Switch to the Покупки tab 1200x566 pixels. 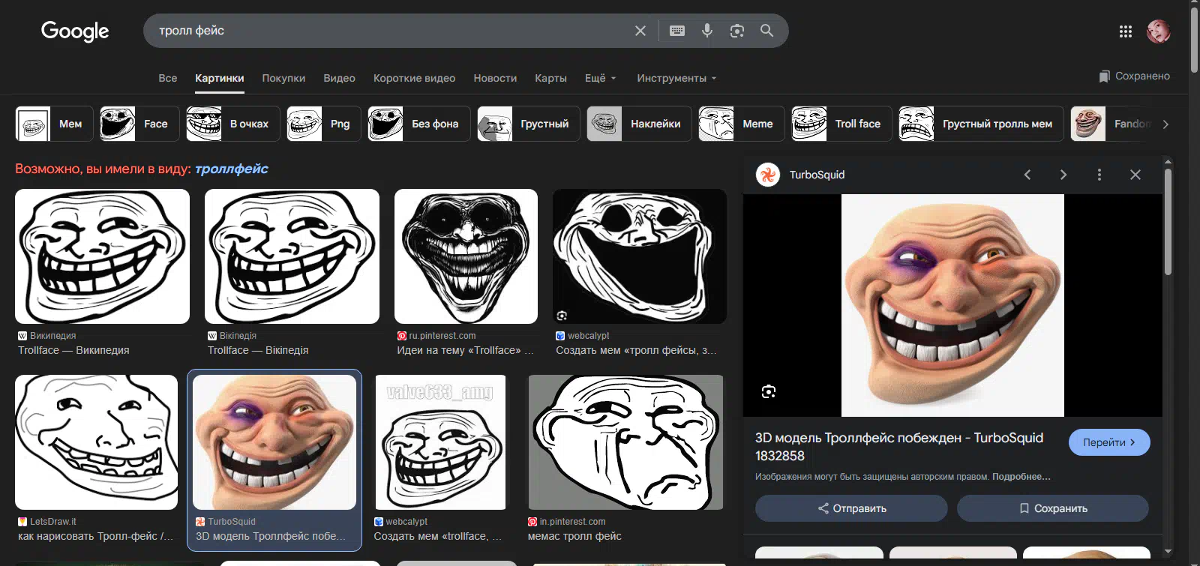[283, 78]
